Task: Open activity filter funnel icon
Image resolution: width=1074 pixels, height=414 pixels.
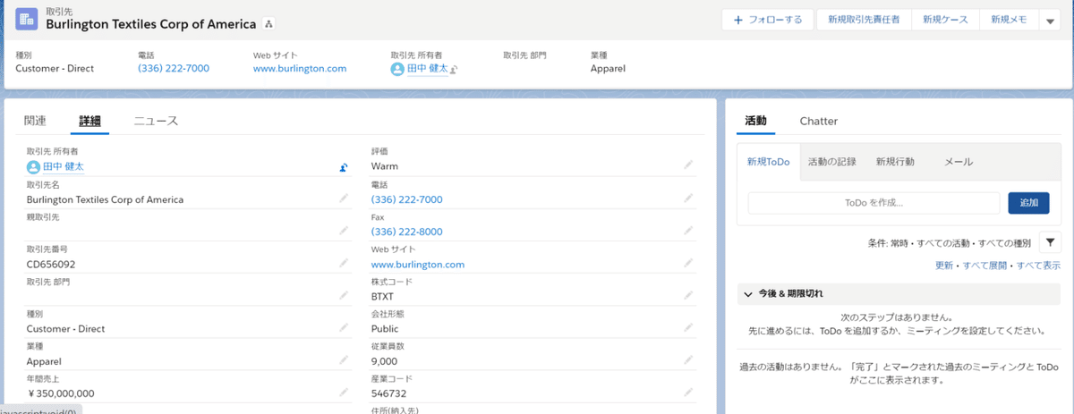Action: tap(1050, 241)
